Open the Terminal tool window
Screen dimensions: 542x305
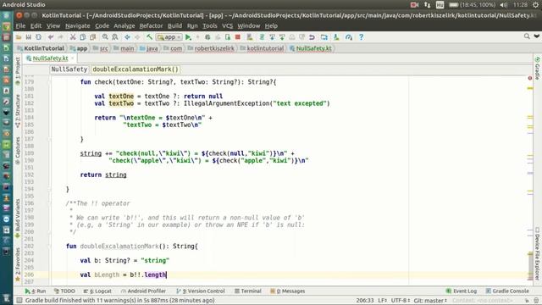(248, 291)
